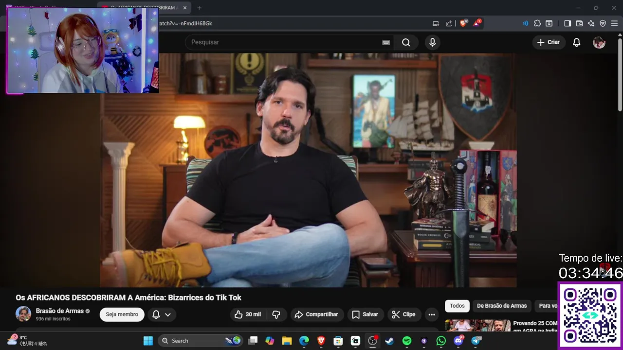623x350 pixels.
Task: Click the Criar button
Action: coord(549,42)
